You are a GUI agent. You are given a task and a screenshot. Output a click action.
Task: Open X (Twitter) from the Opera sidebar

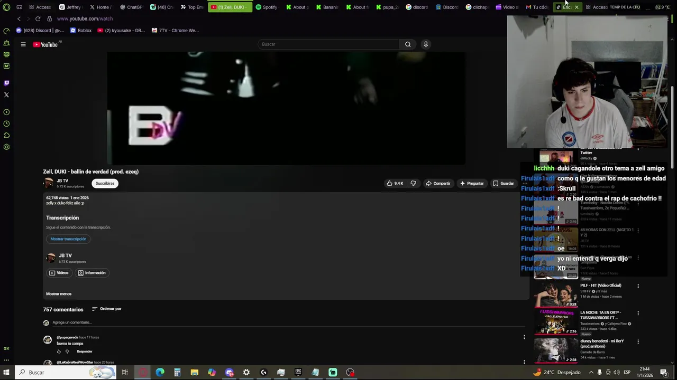point(6,95)
